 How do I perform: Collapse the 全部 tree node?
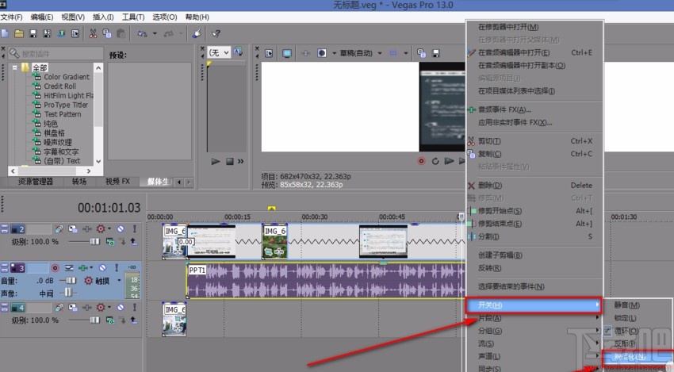pos(14,67)
